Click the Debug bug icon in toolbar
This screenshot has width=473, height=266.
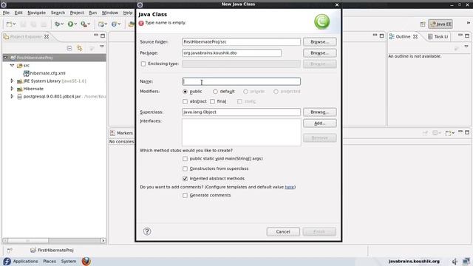(x=57, y=24)
